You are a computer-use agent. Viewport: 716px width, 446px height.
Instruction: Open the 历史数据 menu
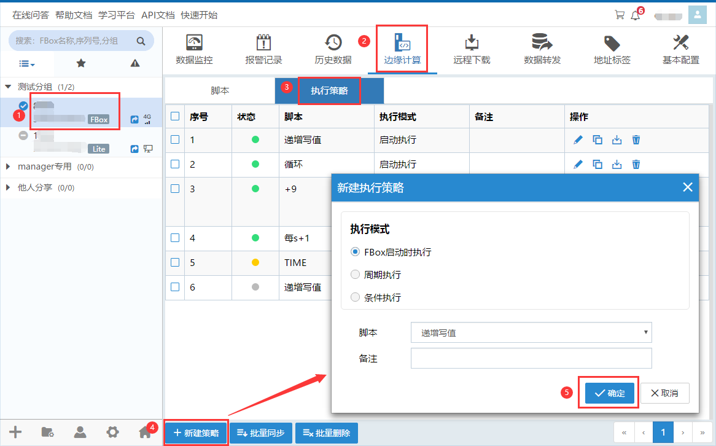(x=333, y=50)
